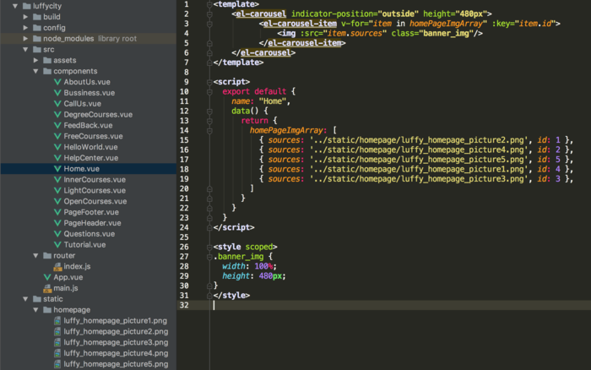591x370 pixels.
Task: Click the image icon beside luffy_homepage_picture4.png
Action: [x=57, y=354]
